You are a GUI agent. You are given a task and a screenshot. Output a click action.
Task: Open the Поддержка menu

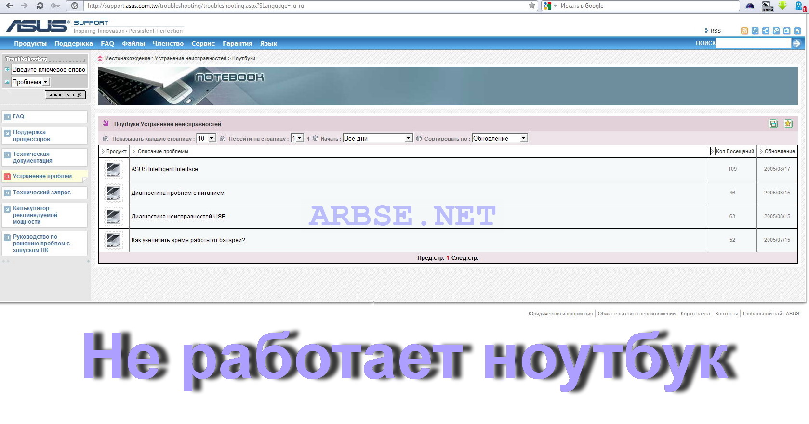coord(74,43)
